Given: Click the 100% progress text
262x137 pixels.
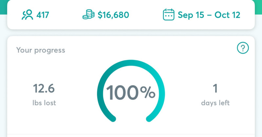Looking at the screenshot, I should (130, 92).
